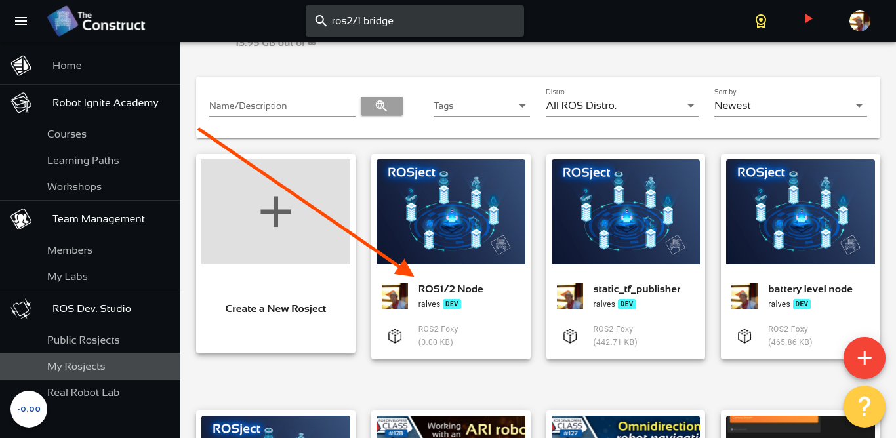The height and width of the screenshot is (438, 896).
Task: Click ralves avatar on static_tf_publisher card
Action: 570,296
